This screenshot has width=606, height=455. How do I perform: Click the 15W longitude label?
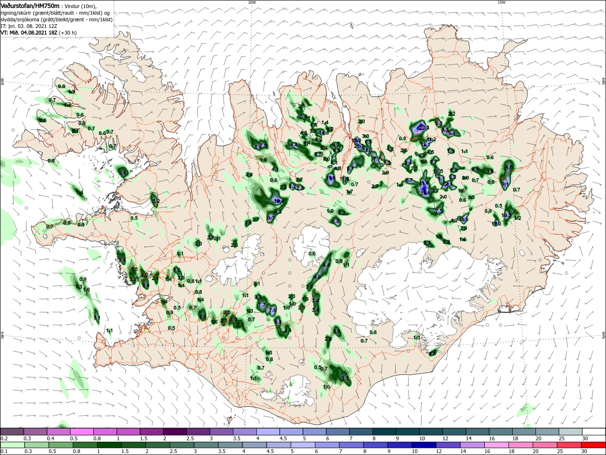(x=501, y=2)
